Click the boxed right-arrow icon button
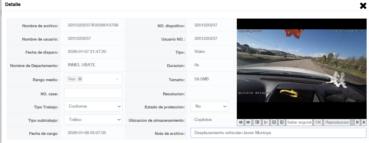The height and width of the screenshot is (143, 369). pyautogui.click(x=282, y=122)
